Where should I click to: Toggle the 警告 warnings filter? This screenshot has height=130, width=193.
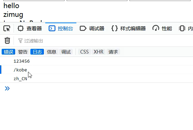(x=23, y=52)
